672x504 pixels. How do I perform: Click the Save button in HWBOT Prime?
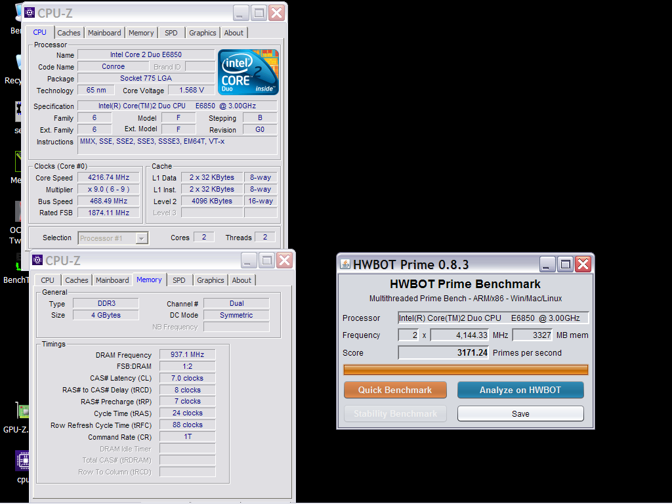(520, 413)
